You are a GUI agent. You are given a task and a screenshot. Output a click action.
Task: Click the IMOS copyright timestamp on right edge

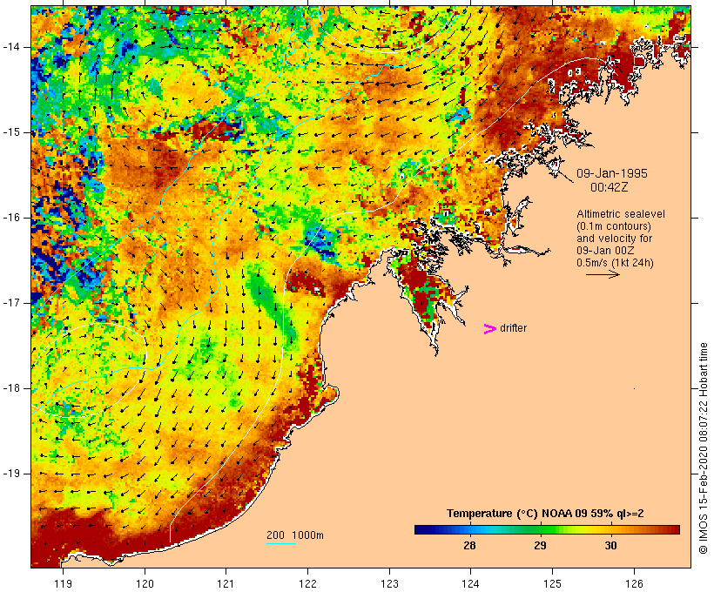(704, 448)
